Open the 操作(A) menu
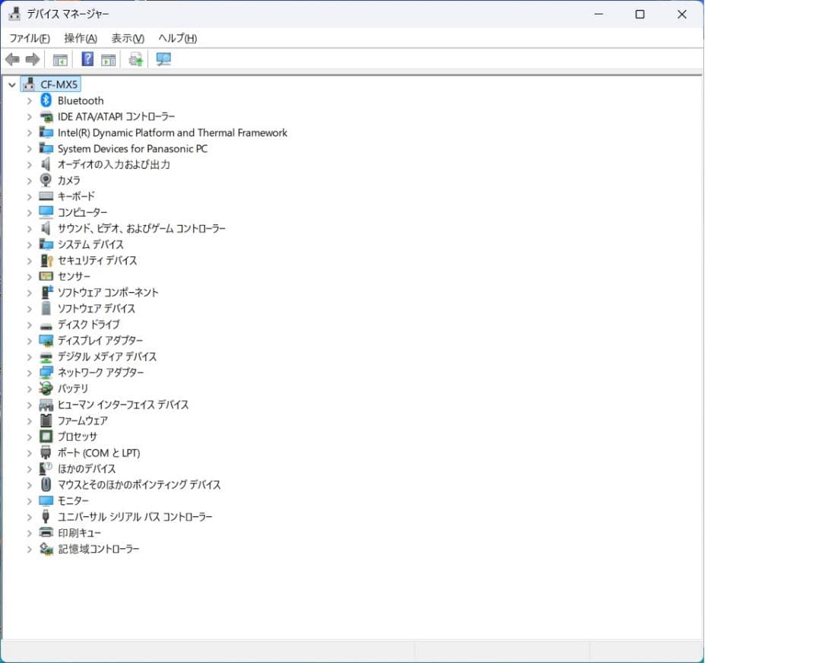The image size is (821, 663). [x=79, y=38]
